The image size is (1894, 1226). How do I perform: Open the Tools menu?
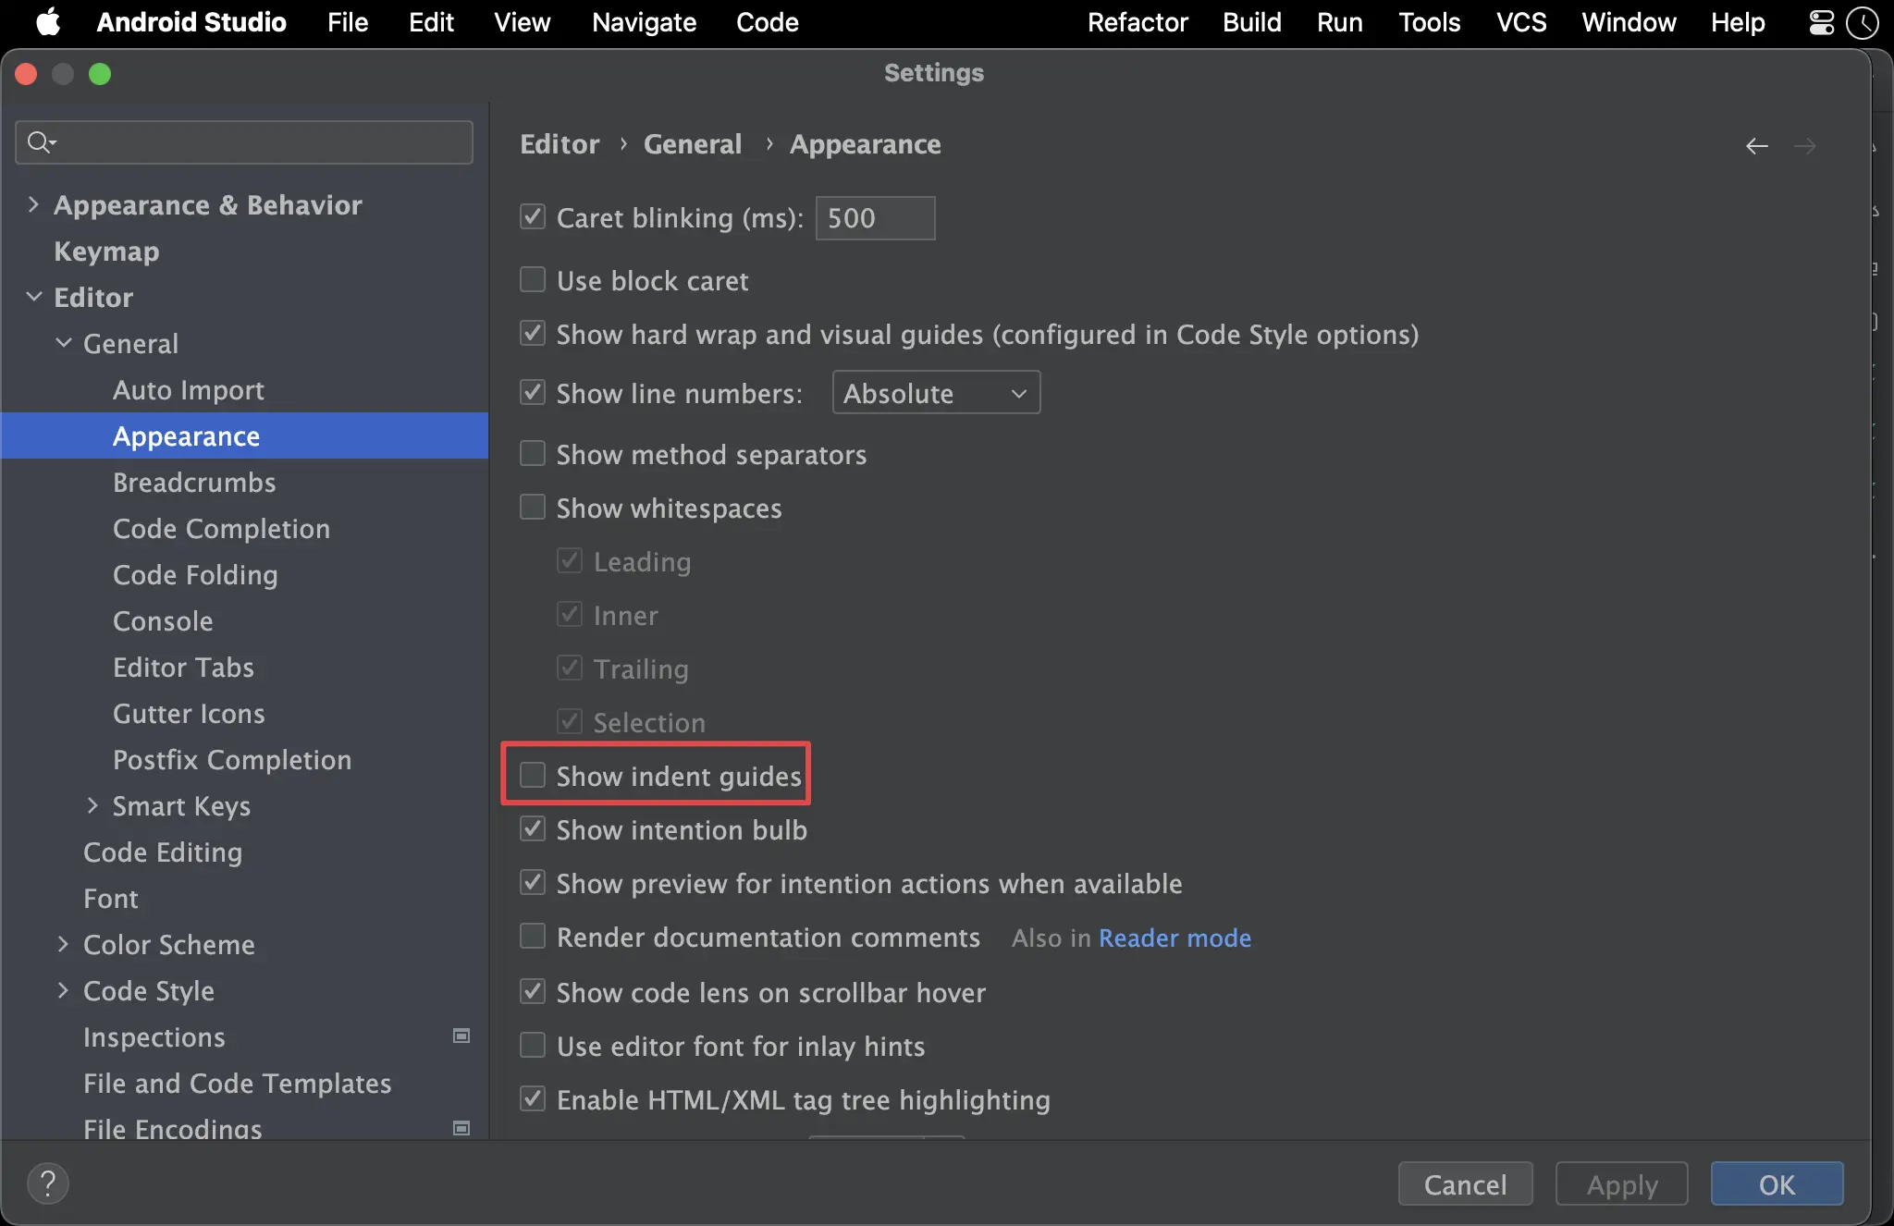tap(1429, 22)
